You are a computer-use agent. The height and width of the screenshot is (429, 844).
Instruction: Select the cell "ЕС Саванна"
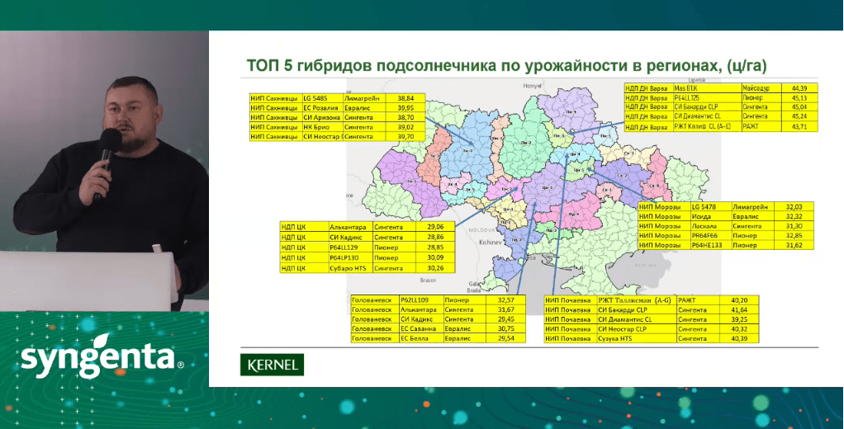pyautogui.click(x=421, y=328)
